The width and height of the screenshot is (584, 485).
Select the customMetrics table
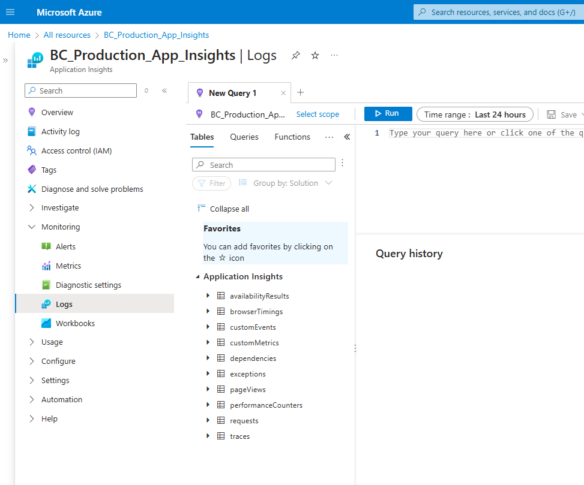(254, 342)
